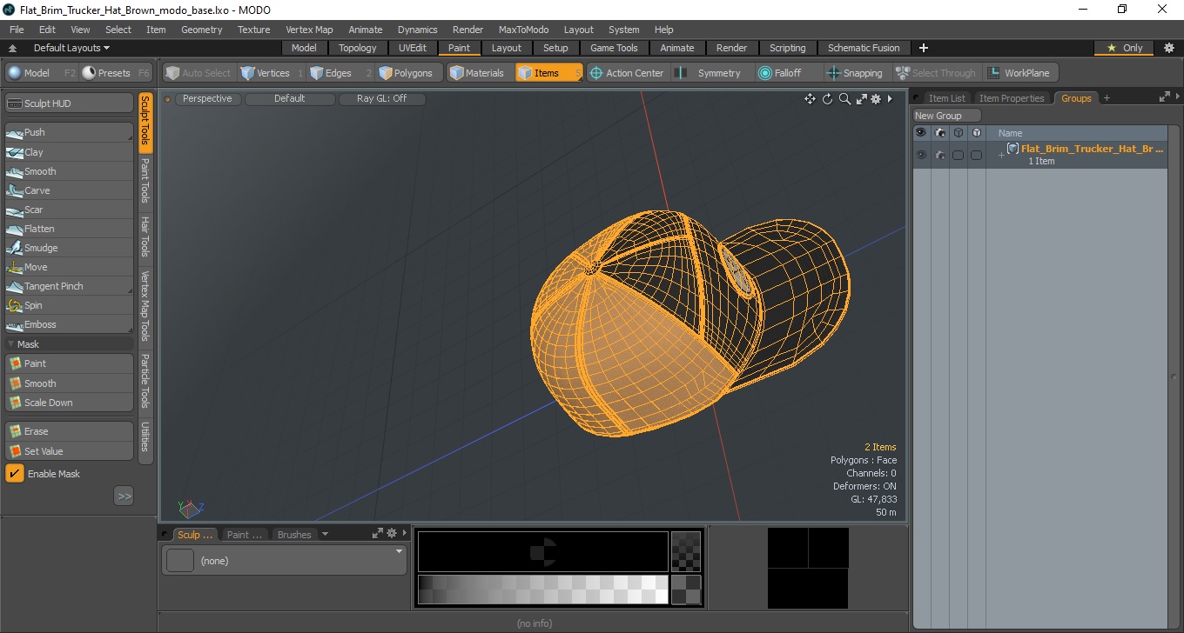Screen dimensions: 1184x633
Task: Open the Action Center options
Action: [627, 73]
